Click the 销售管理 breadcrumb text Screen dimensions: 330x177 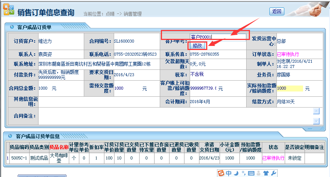[x=132, y=14]
